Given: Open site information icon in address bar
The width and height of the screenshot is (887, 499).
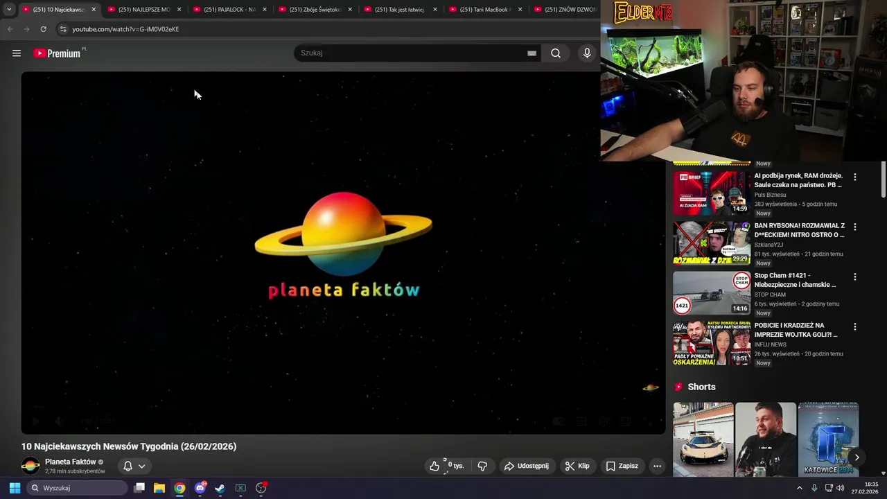Looking at the screenshot, I should (63, 29).
